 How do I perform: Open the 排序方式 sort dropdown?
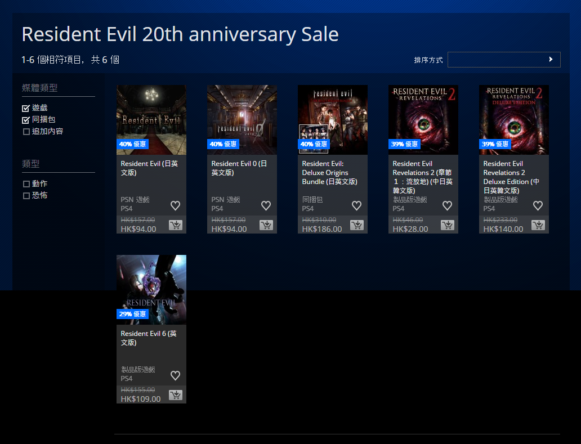click(x=504, y=60)
